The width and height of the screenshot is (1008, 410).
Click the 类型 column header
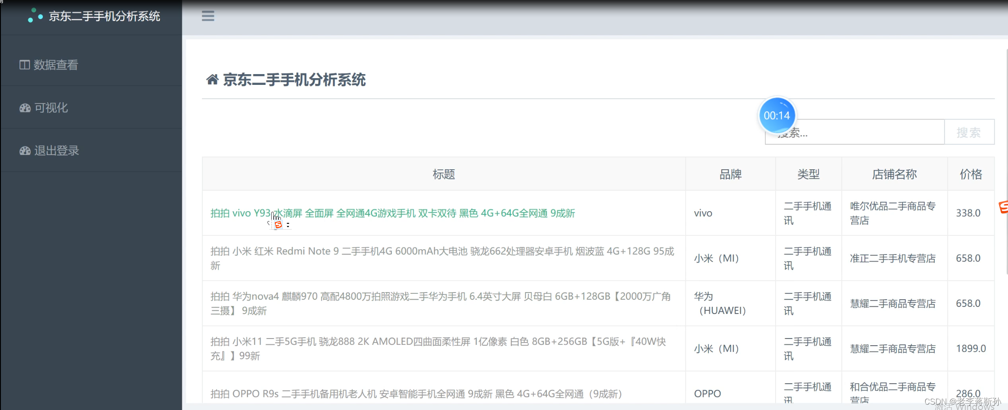pos(809,174)
